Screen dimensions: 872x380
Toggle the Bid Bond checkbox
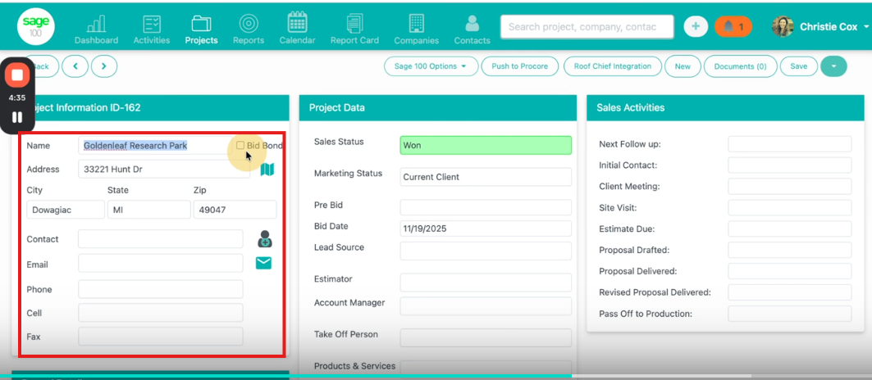(240, 145)
